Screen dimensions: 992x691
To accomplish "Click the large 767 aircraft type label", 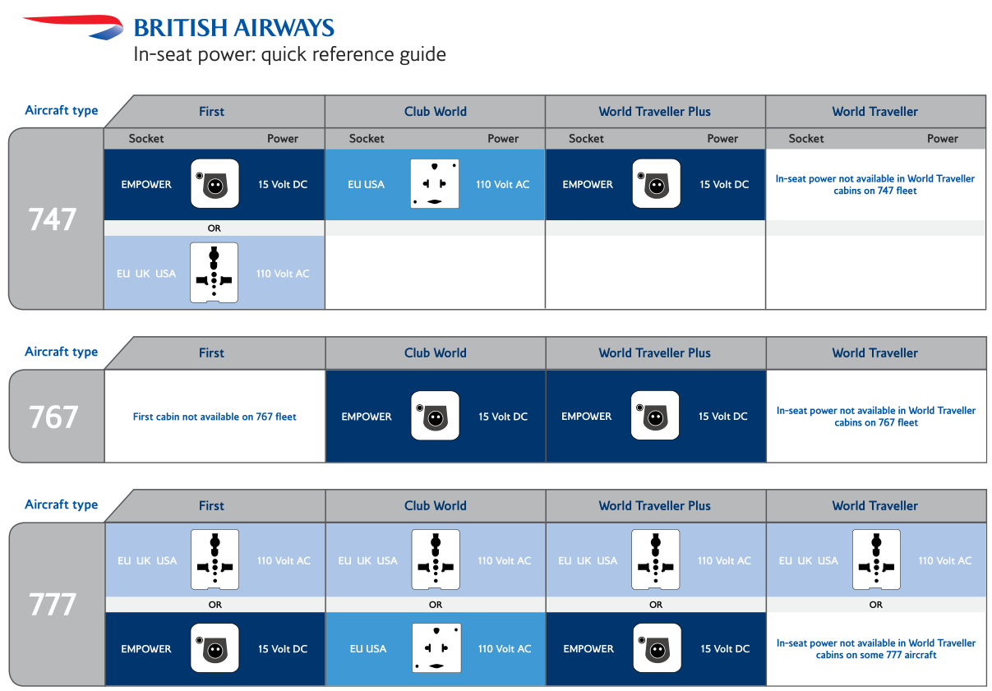I will [54, 417].
